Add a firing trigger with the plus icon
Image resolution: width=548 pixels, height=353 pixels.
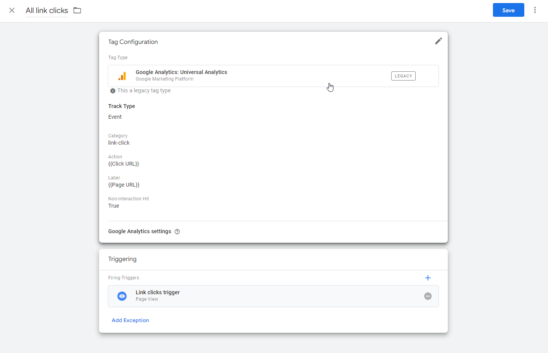click(428, 278)
